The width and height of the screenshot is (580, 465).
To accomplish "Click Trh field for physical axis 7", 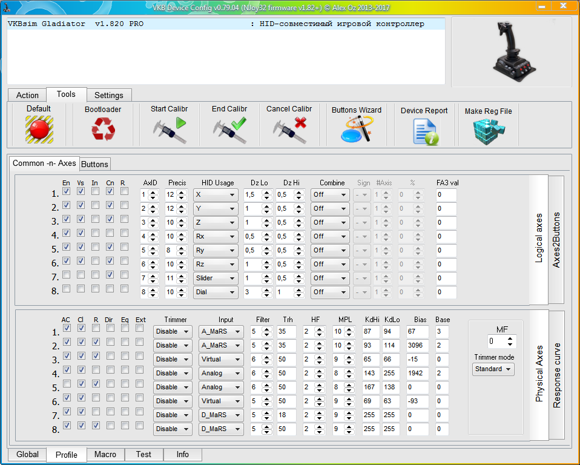I will click(x=286, y=415).
